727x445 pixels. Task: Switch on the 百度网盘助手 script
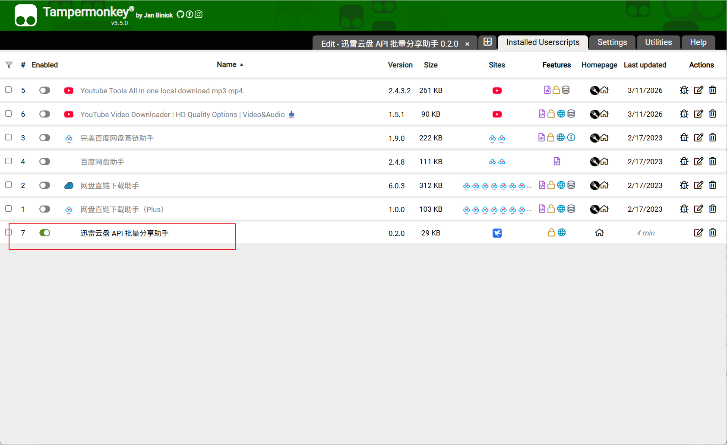coord(45,162)
